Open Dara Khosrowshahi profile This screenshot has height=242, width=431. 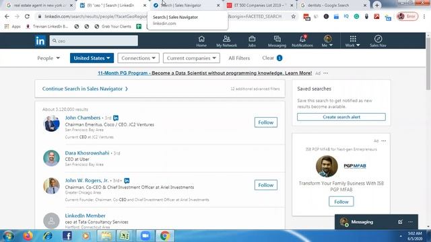pyautogui.click(x=87, y=153)
